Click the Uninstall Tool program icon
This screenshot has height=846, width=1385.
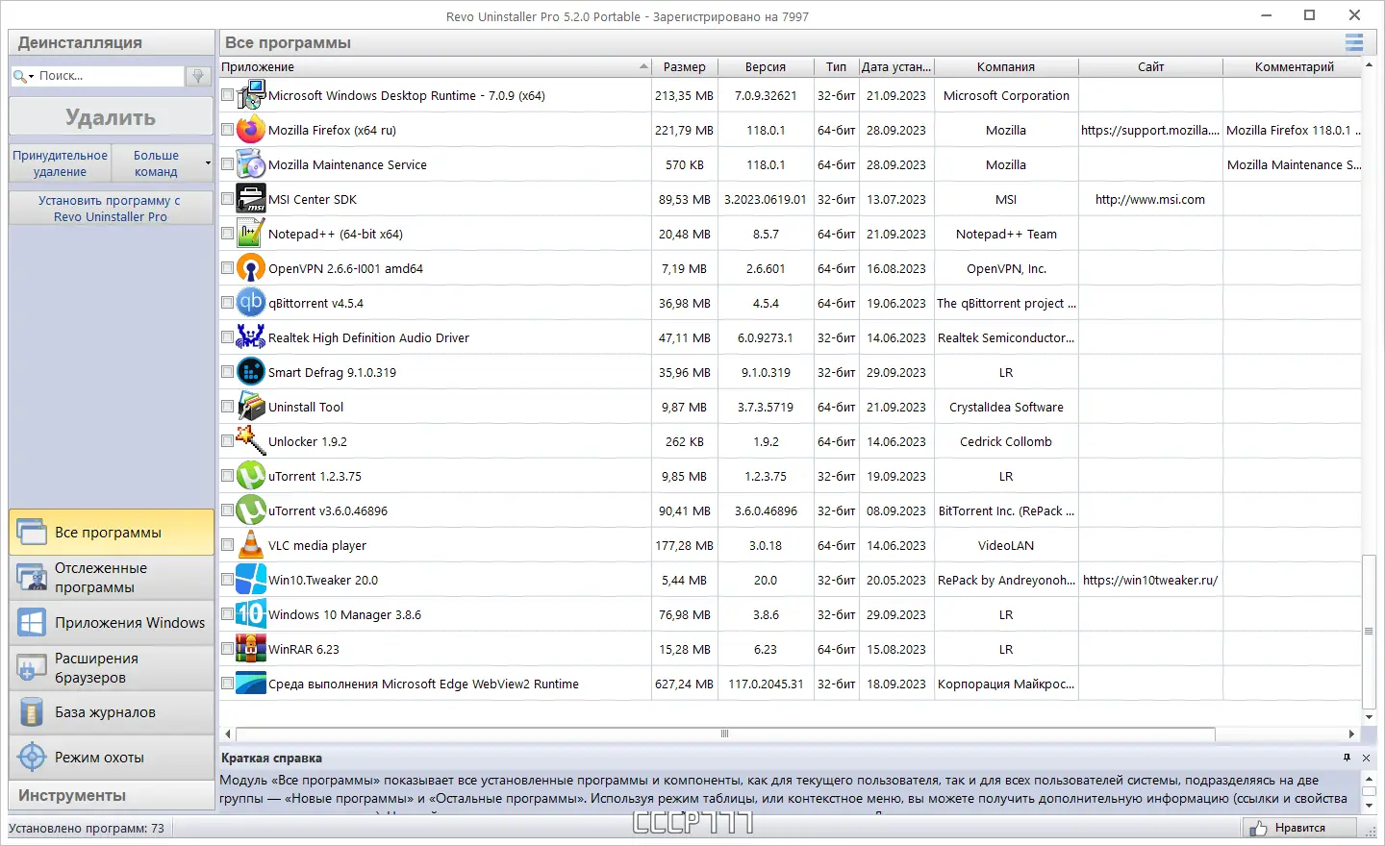pyautogui.click(x=251, y=407)
